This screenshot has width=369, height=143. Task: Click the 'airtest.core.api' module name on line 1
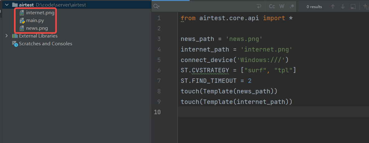(229, 18)
